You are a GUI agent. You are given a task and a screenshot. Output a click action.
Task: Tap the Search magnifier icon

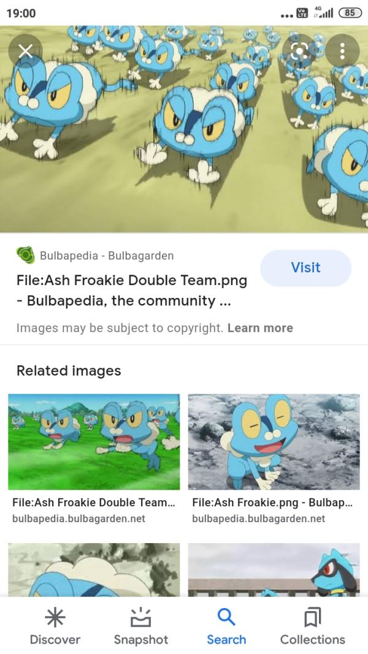click(x=226, y=617)
